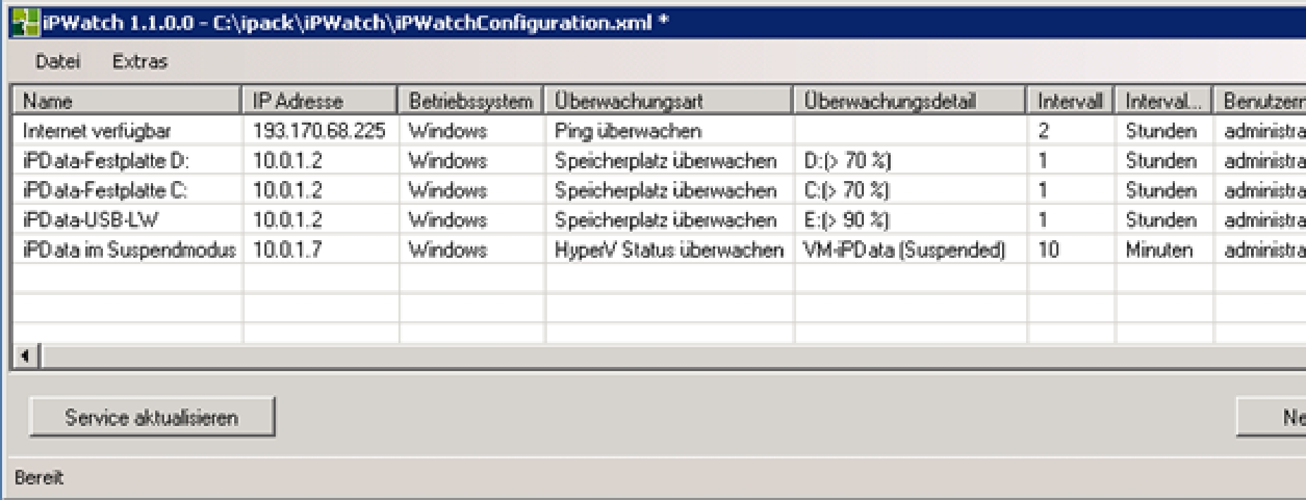The image size is (1306, 500).
Task: Click the Ping überwachen cell
Action: coord(628,131)
